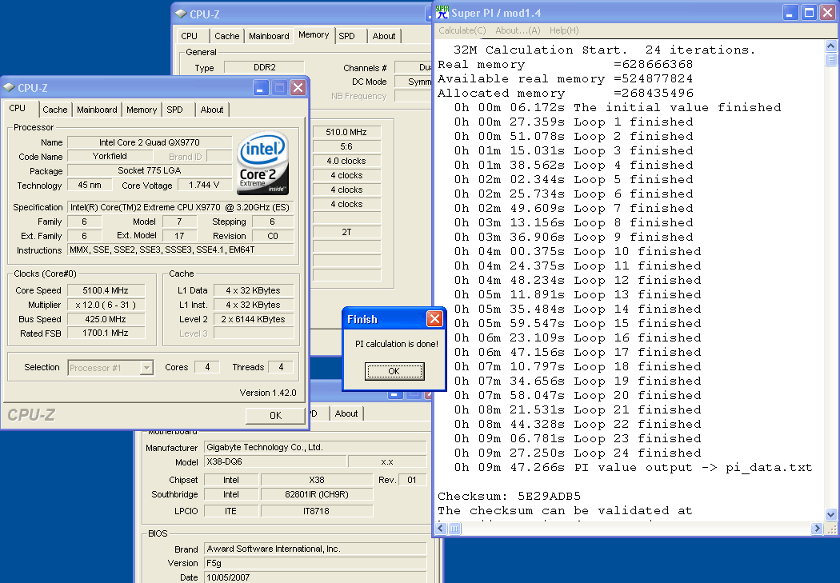Open the Calculate(C) menu in Super PI
Screen dimensions: 840x583
[462, 30]
